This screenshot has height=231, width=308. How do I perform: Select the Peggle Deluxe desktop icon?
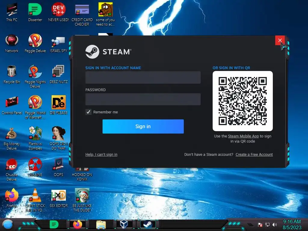[x=35, y=43]
